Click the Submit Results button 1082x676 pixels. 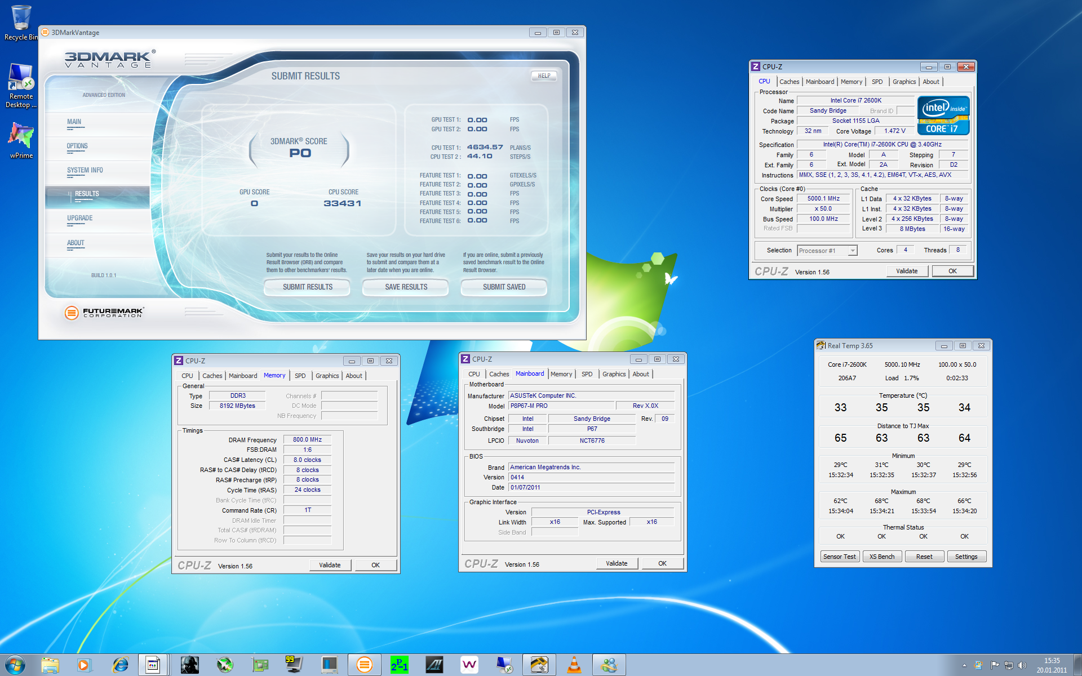307,287
